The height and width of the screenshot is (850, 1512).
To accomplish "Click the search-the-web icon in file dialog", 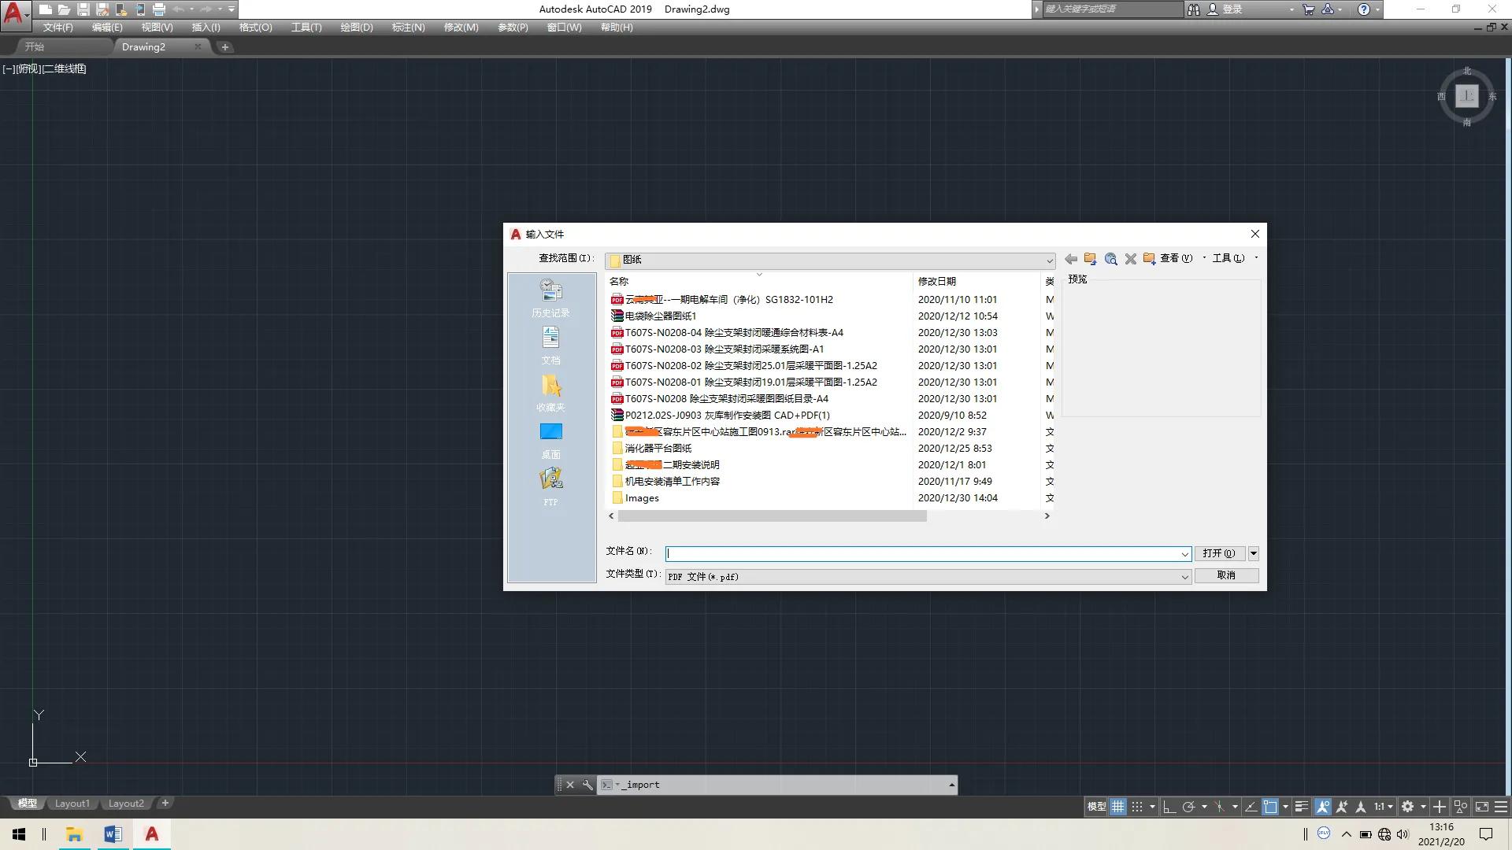I will [1111, 259].
